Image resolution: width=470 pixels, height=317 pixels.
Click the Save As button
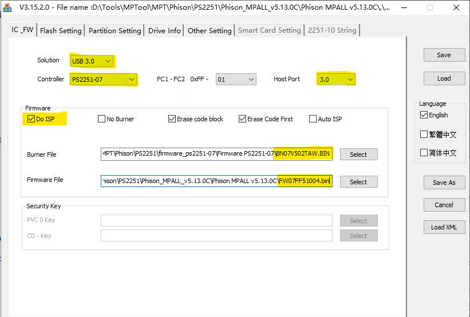(444, 183)
